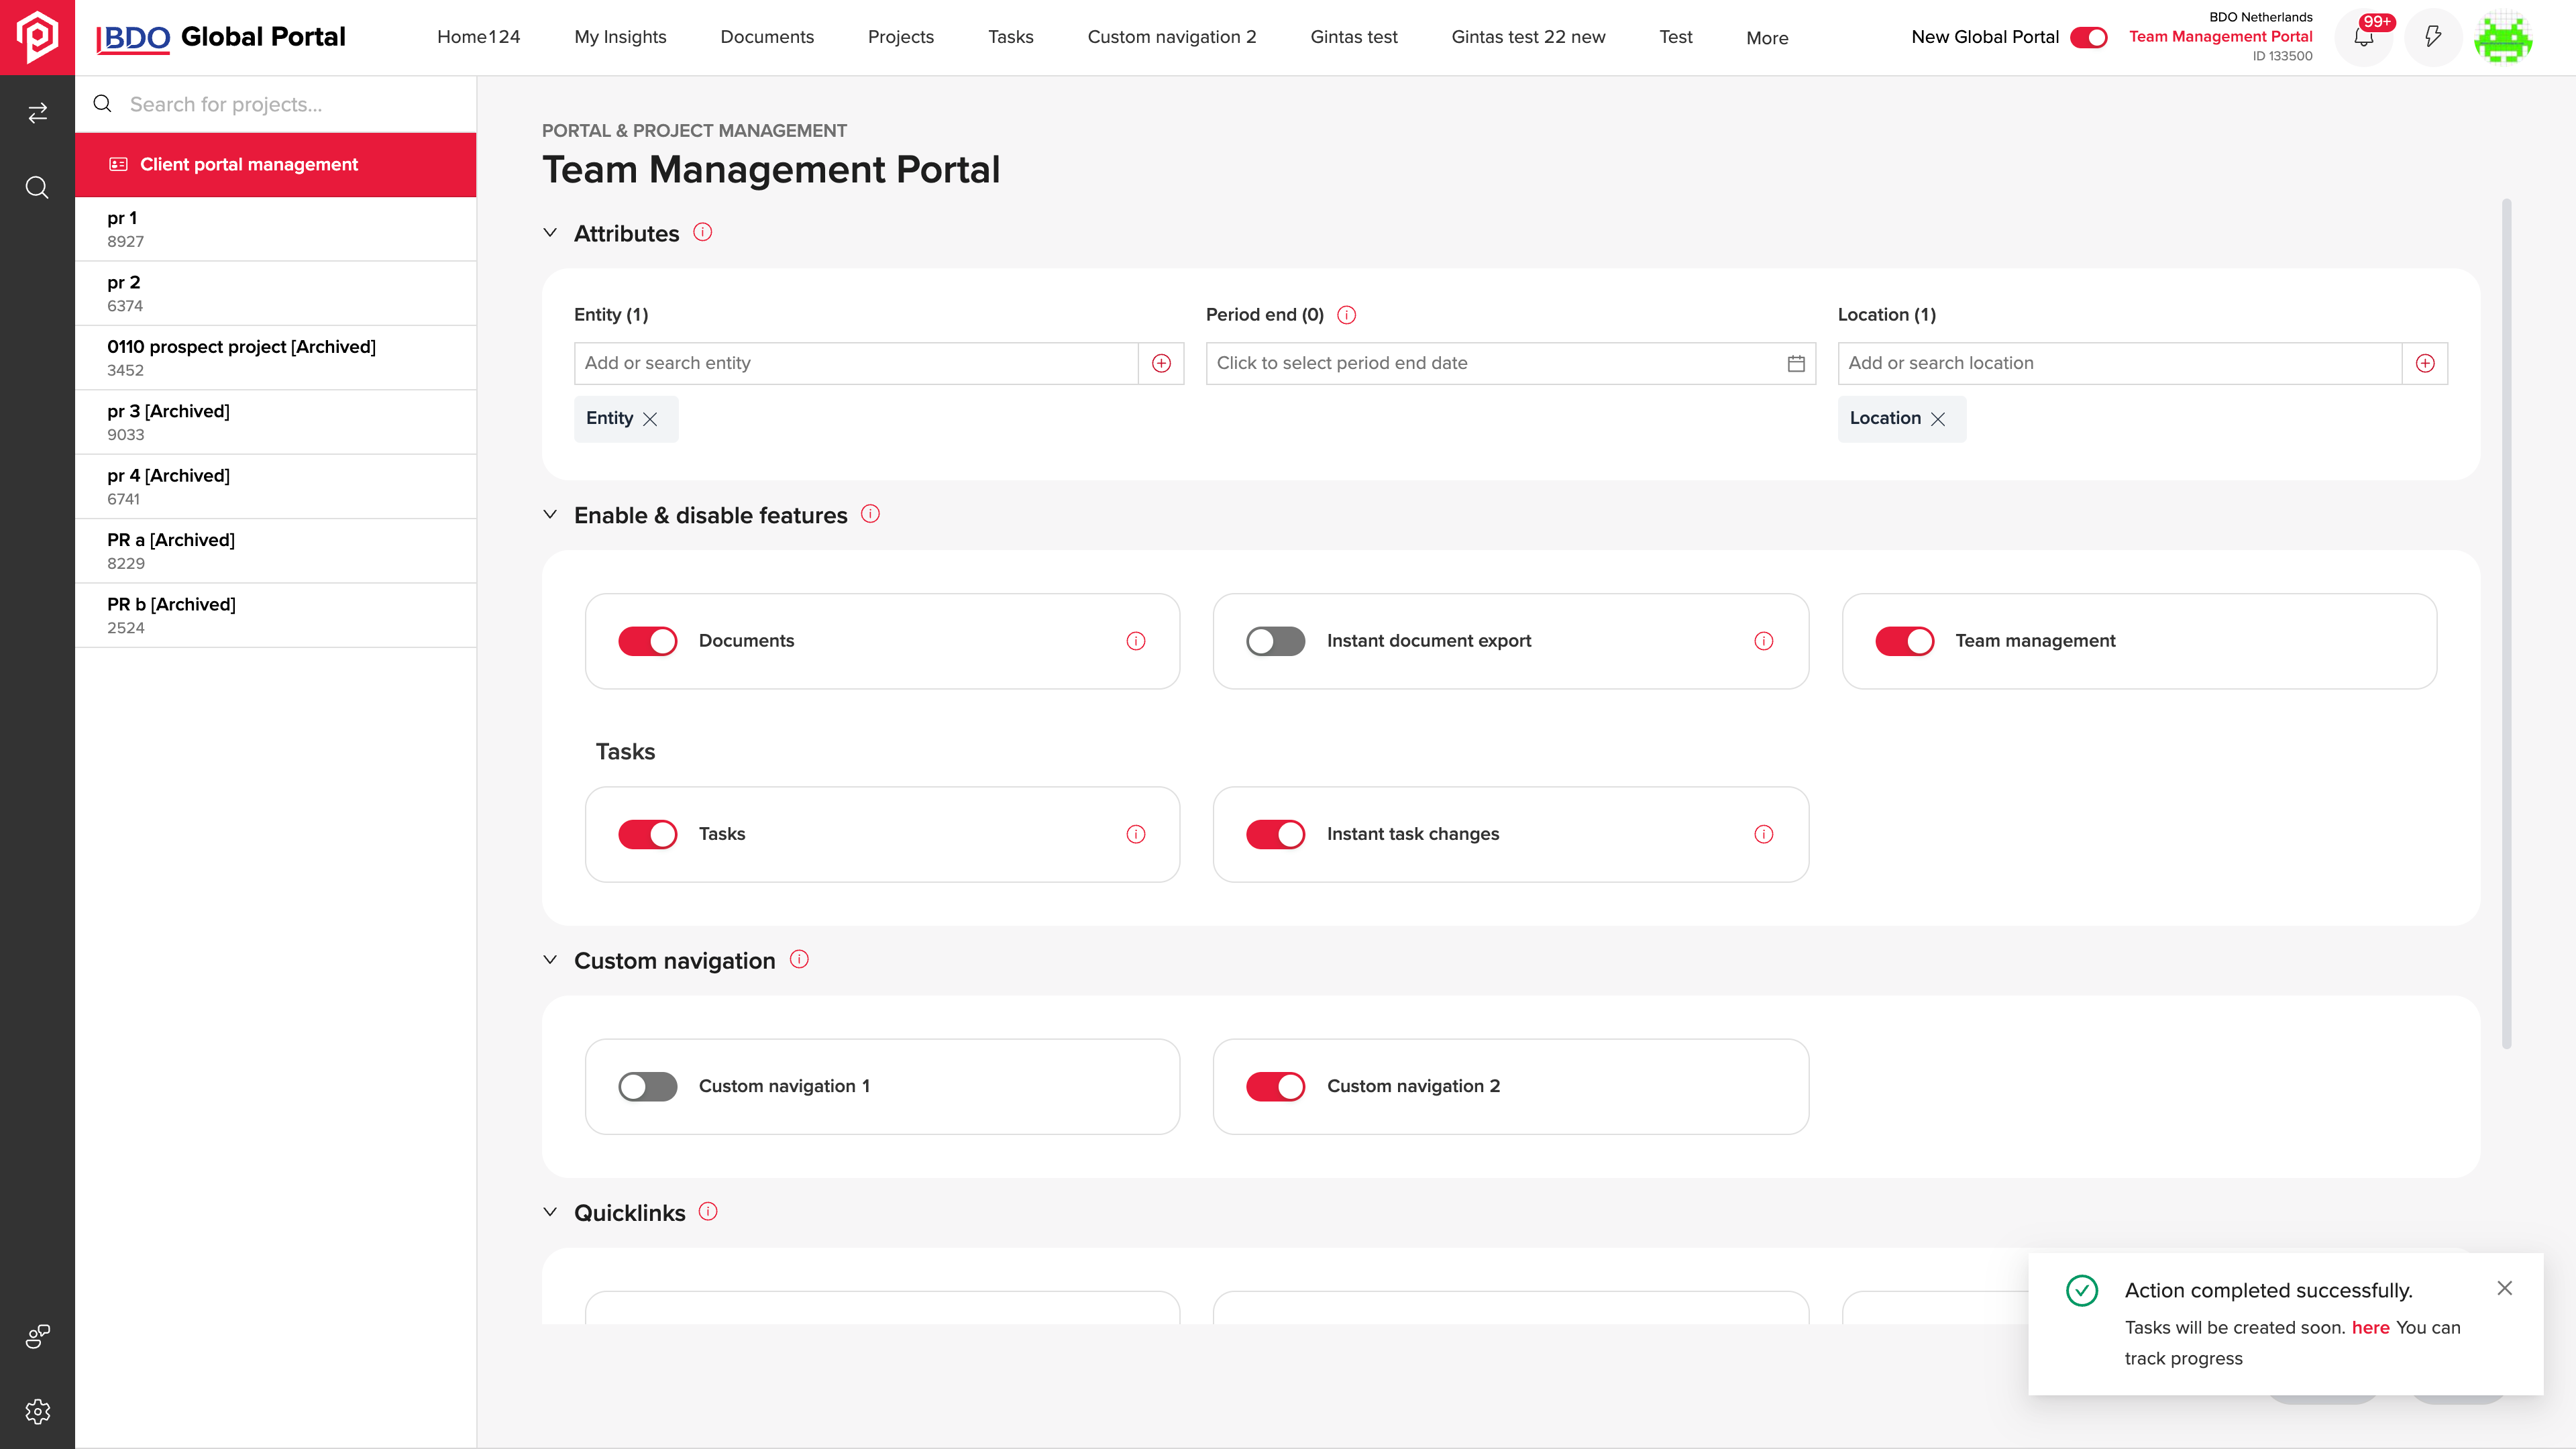The image size is (2576, 1449).
Task: Toggle the Instant task changes switch
Action: 1276,834
